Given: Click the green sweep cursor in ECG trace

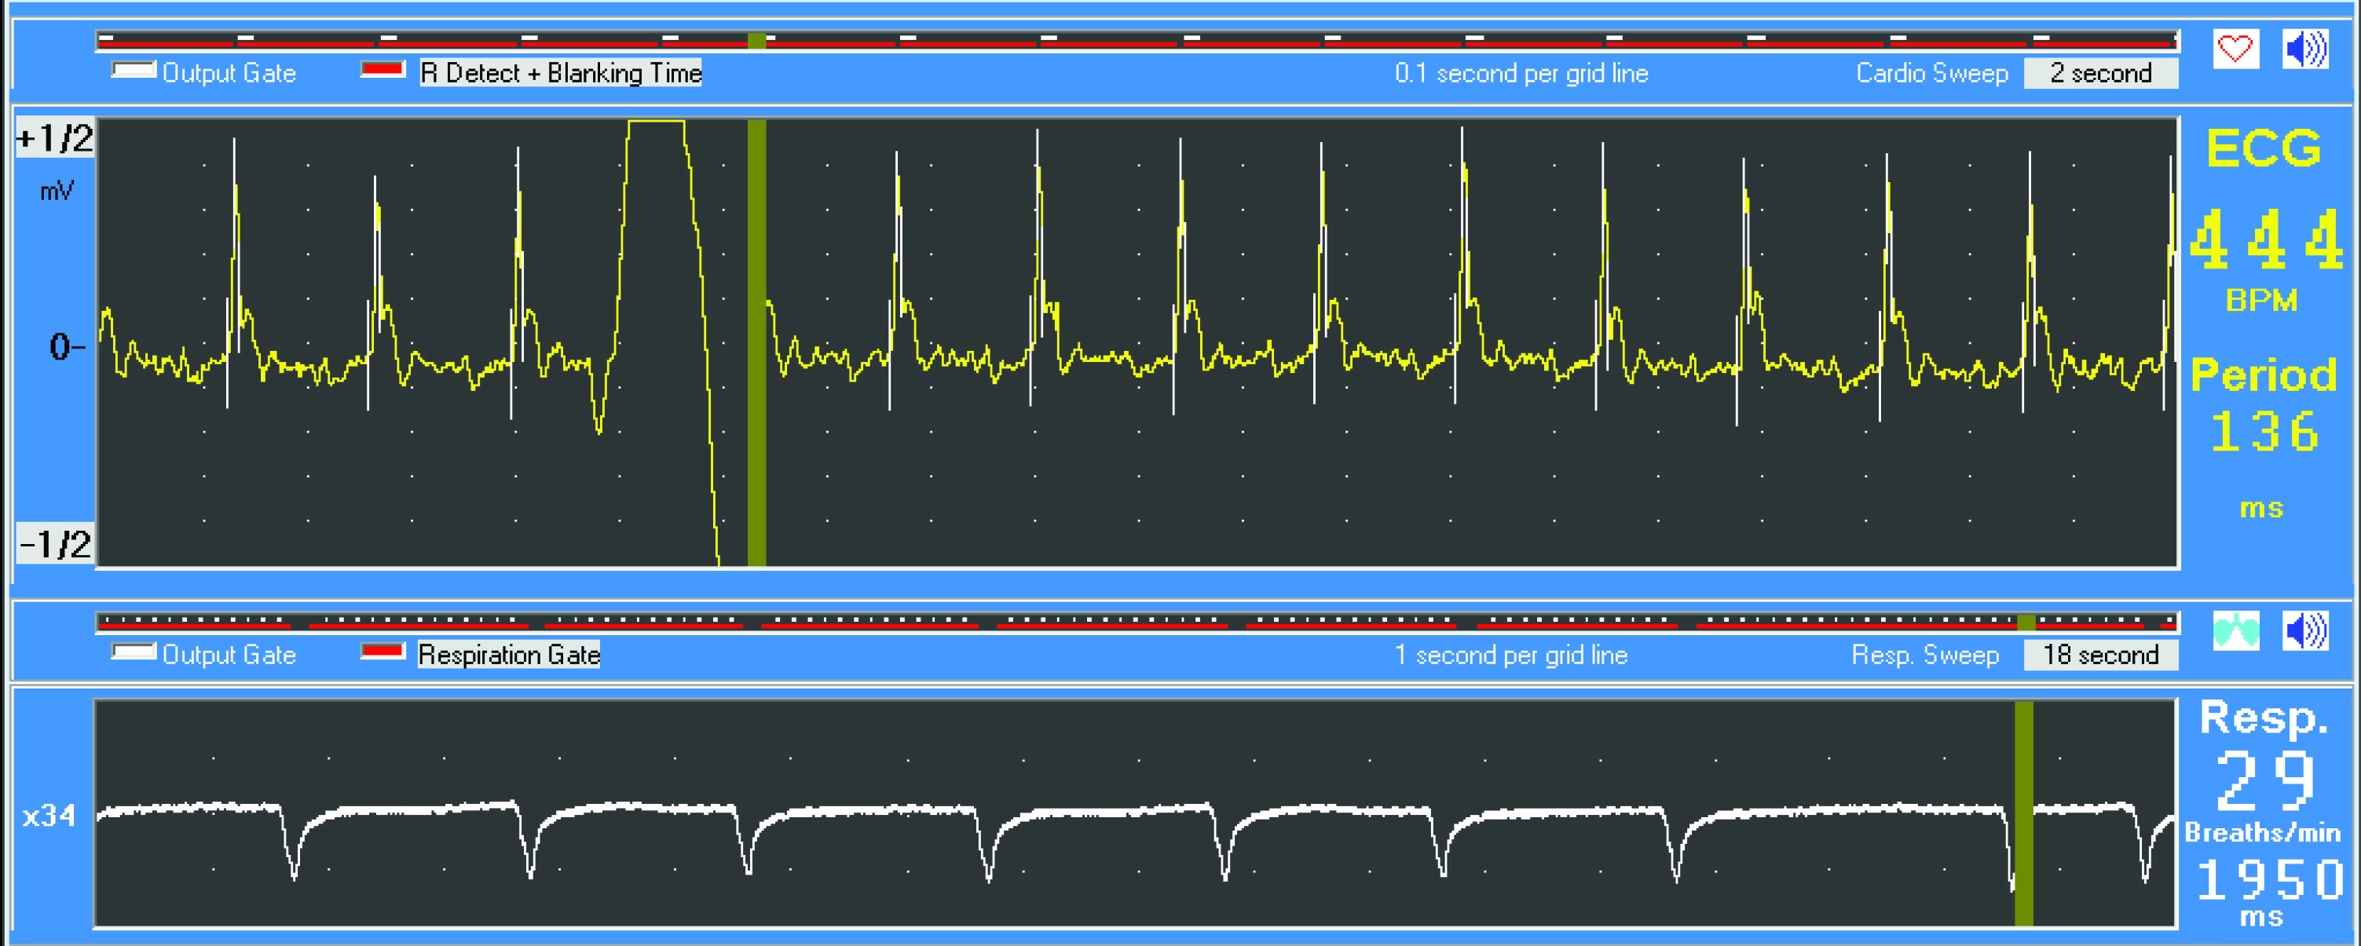Looking at the screenshot, I should [756, 343].
